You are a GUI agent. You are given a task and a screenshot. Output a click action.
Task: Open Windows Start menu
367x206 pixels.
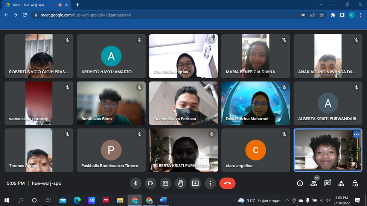click(7, 200)
